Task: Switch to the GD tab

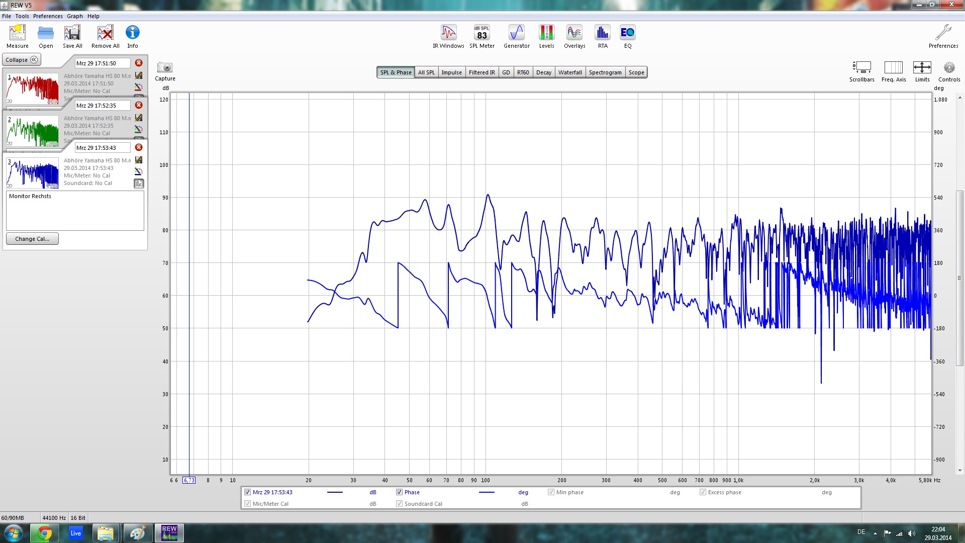Action: click(506, 72)
